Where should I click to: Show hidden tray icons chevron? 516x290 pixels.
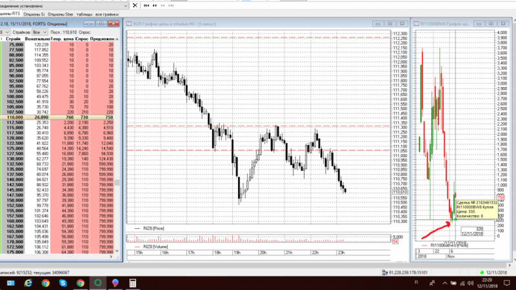coord(444,283)
